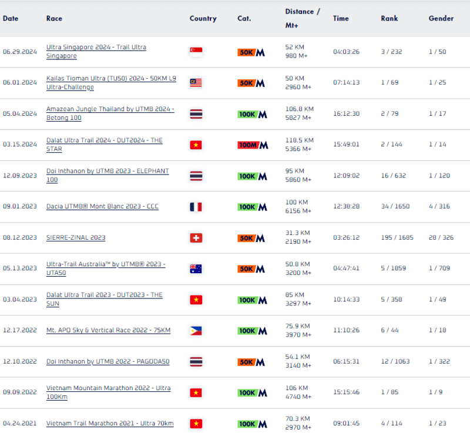Sort by the Date column header
The width and height of the screenshot is (470, 433).
coord(11,18)
